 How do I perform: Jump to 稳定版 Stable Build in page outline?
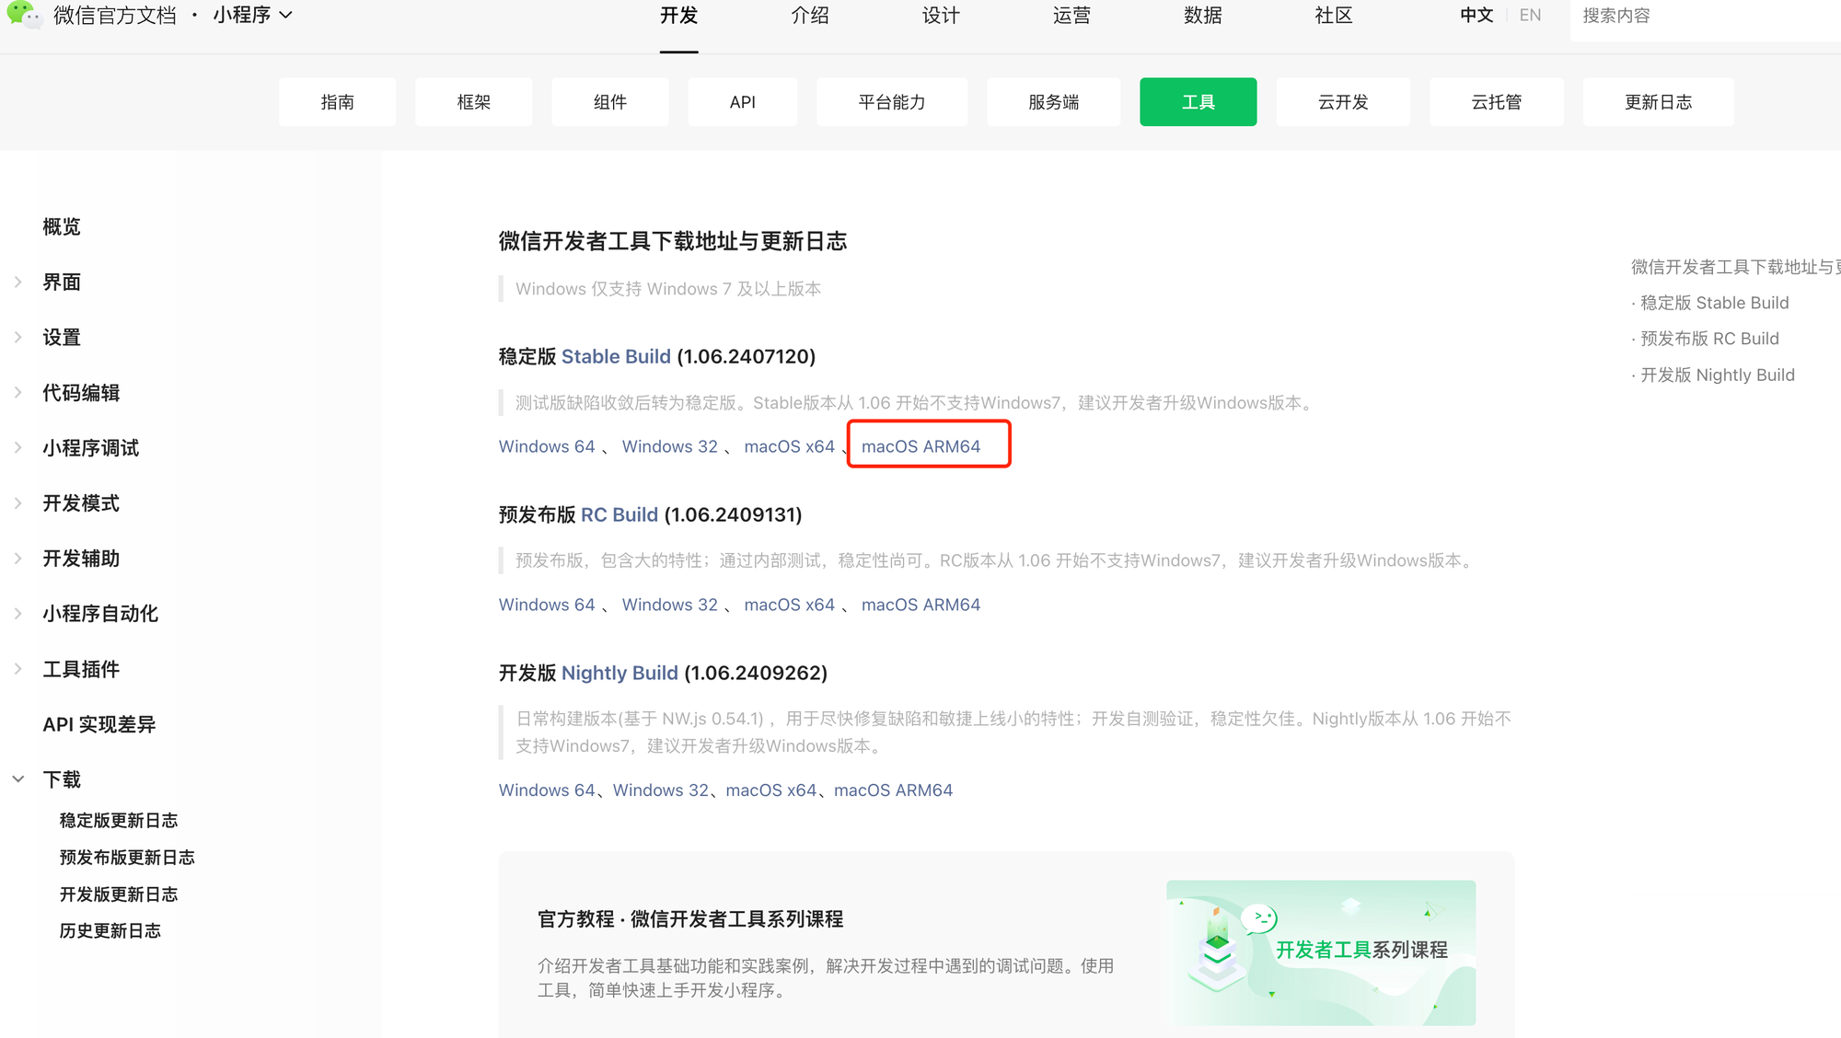pyautogui.click(x=1714, y=303)
